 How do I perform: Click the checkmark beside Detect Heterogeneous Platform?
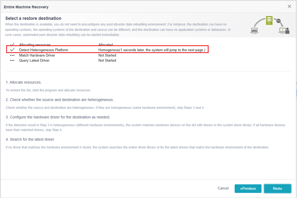pos(12,50)
